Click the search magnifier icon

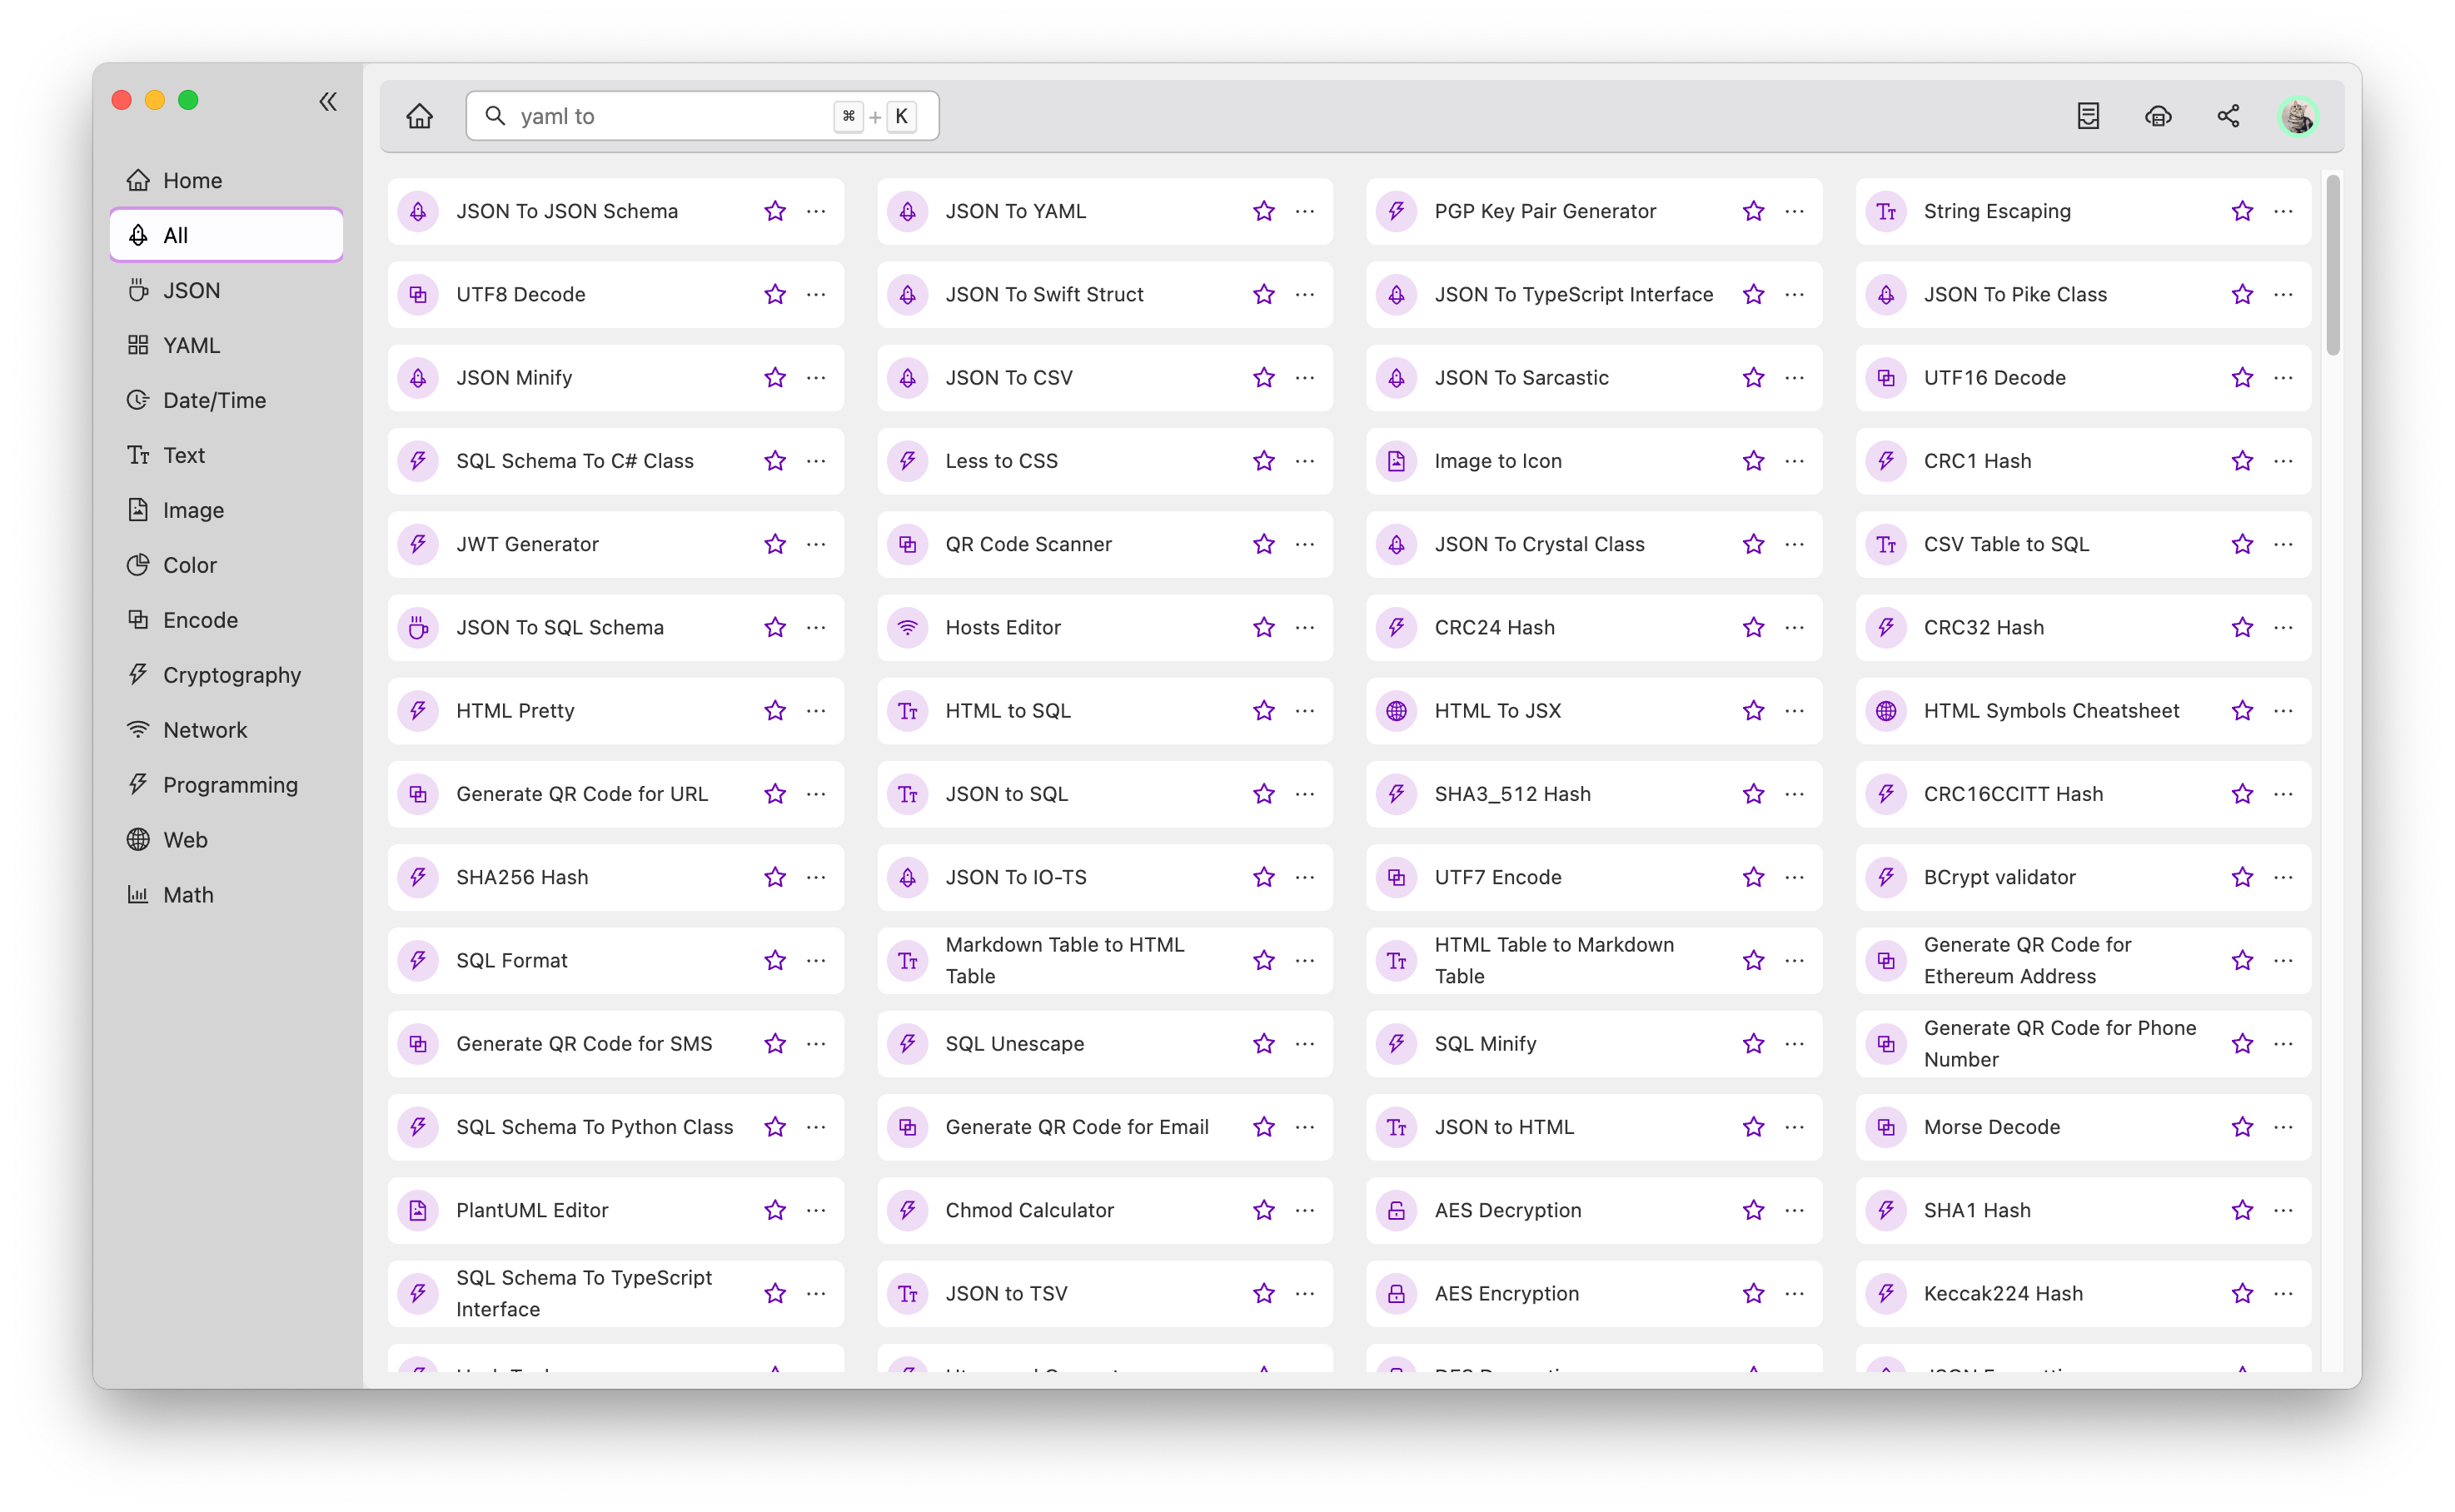[495, 116]
